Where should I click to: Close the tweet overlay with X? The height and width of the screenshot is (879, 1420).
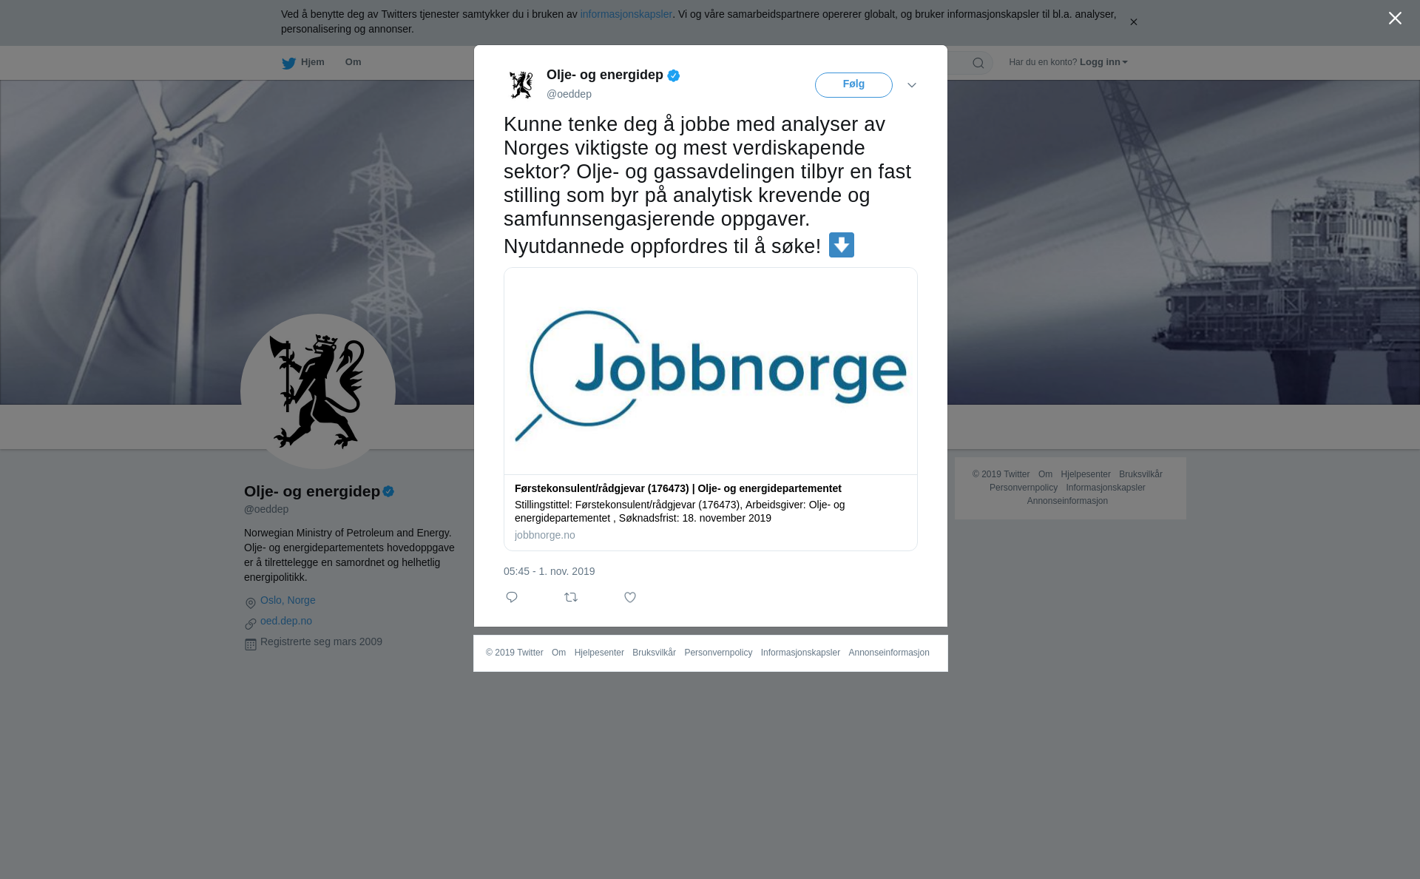(1395, 18)
